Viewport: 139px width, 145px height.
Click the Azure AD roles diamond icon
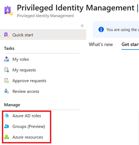click(x=6, y=116)
